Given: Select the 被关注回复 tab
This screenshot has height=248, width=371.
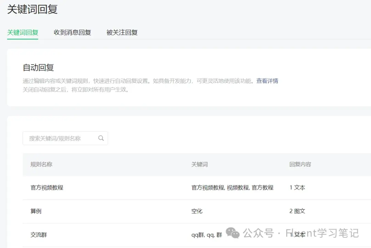Looking at the screenshot, I should click(122, 32).
